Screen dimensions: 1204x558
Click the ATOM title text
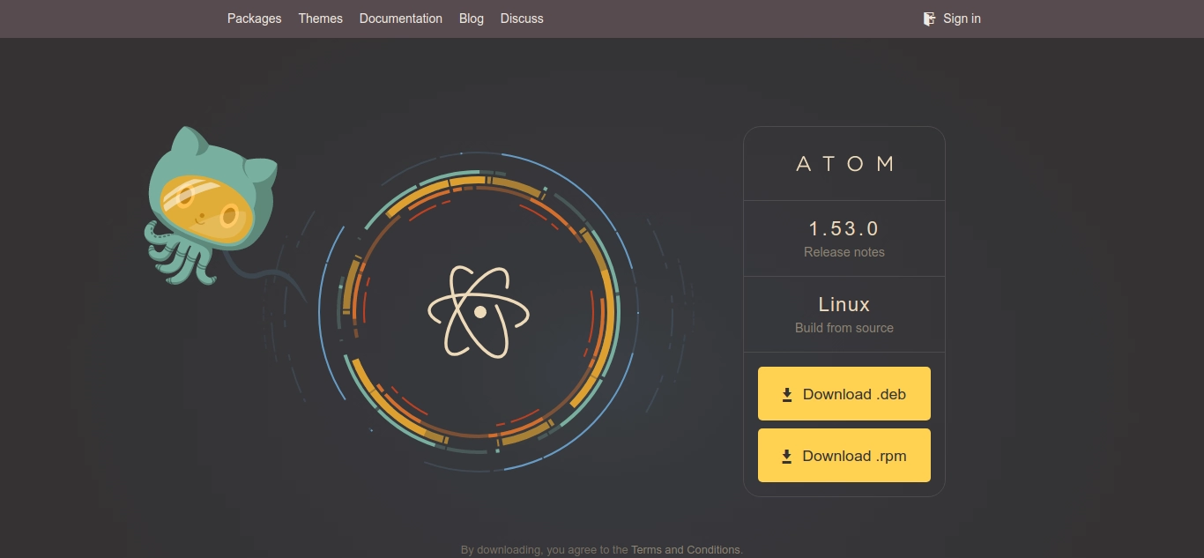(x=845, y=164)
